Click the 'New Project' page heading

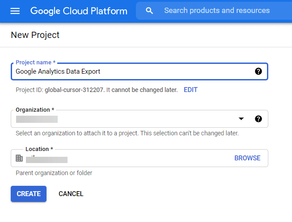click(x=35, y=35)
